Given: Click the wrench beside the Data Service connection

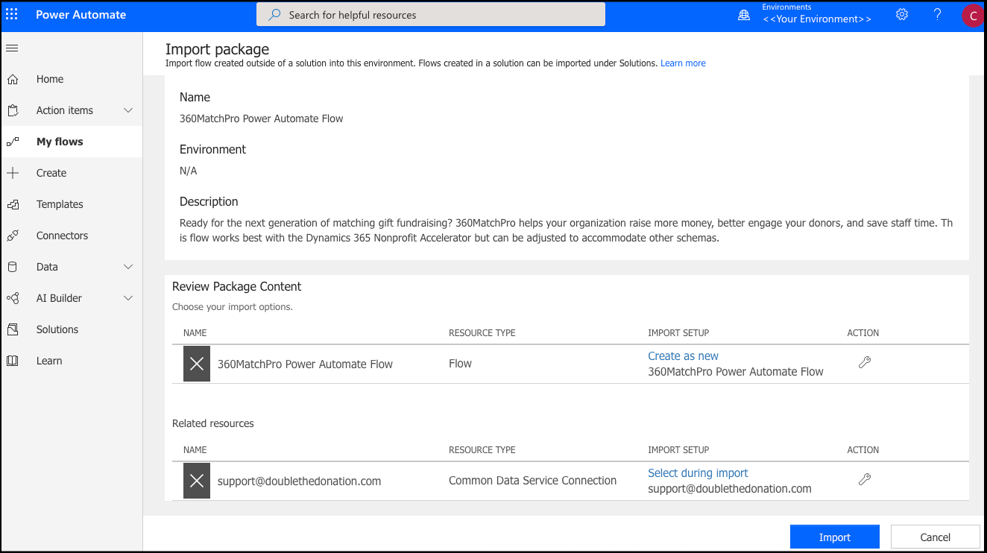Looking at the screenshot, I should 863,480.
